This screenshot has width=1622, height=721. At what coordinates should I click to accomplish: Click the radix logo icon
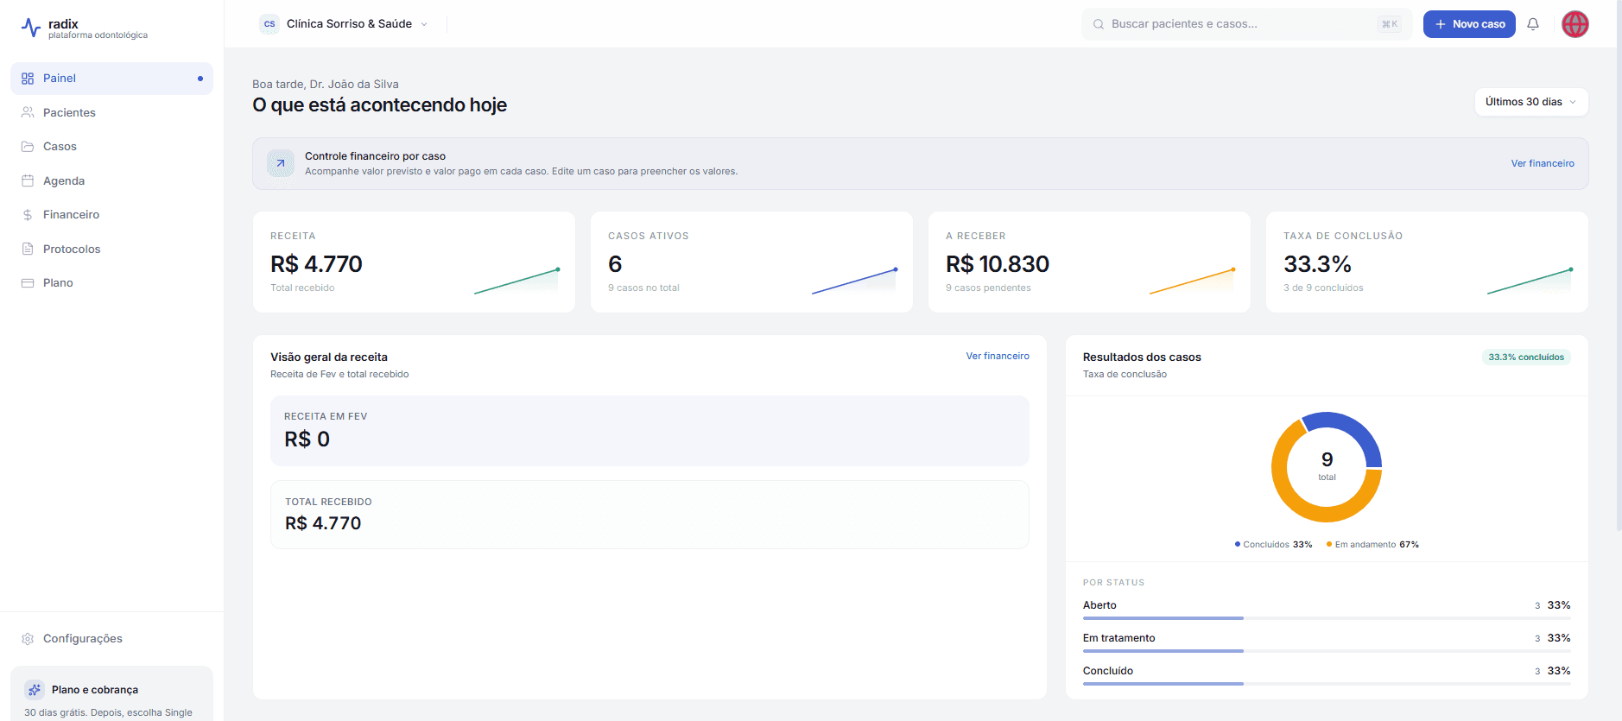coord(31,28)
